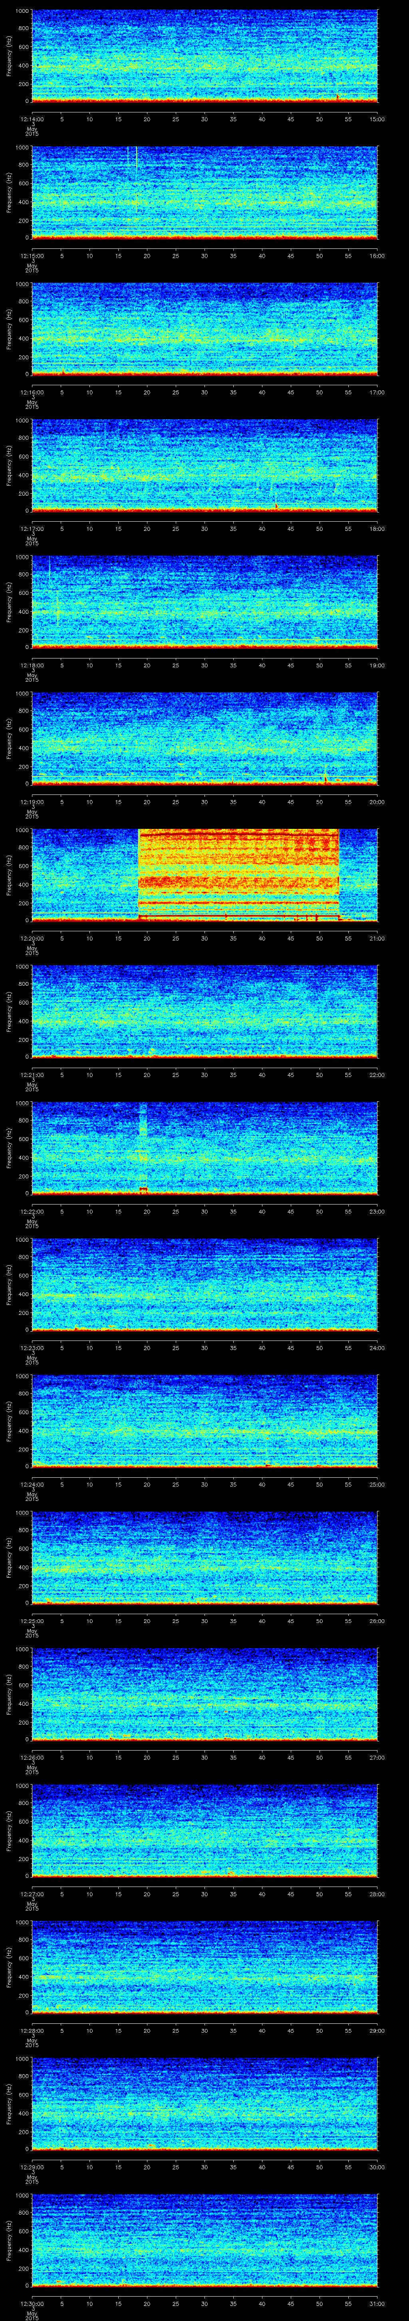The height and width of the screenshot is (2321, 409).
Task: Click the 12:18:00 time label
Action: click(x=32, y=665)
